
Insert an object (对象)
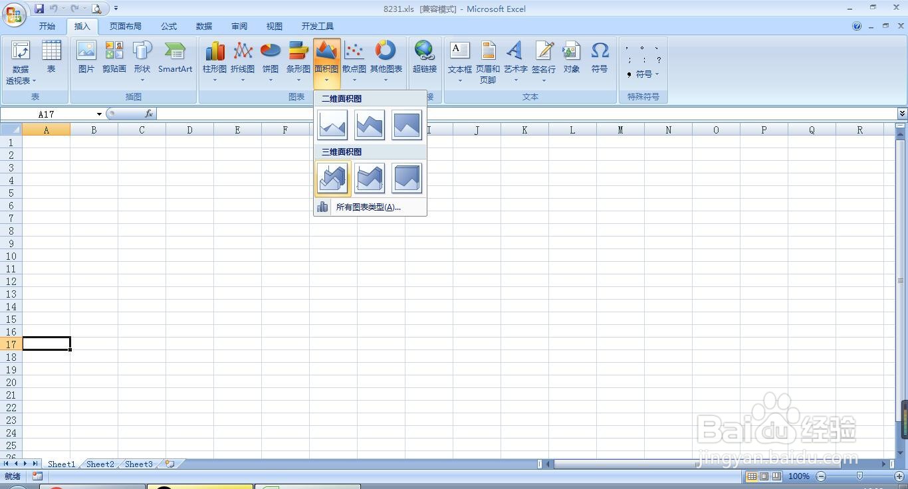coord(572,57)
